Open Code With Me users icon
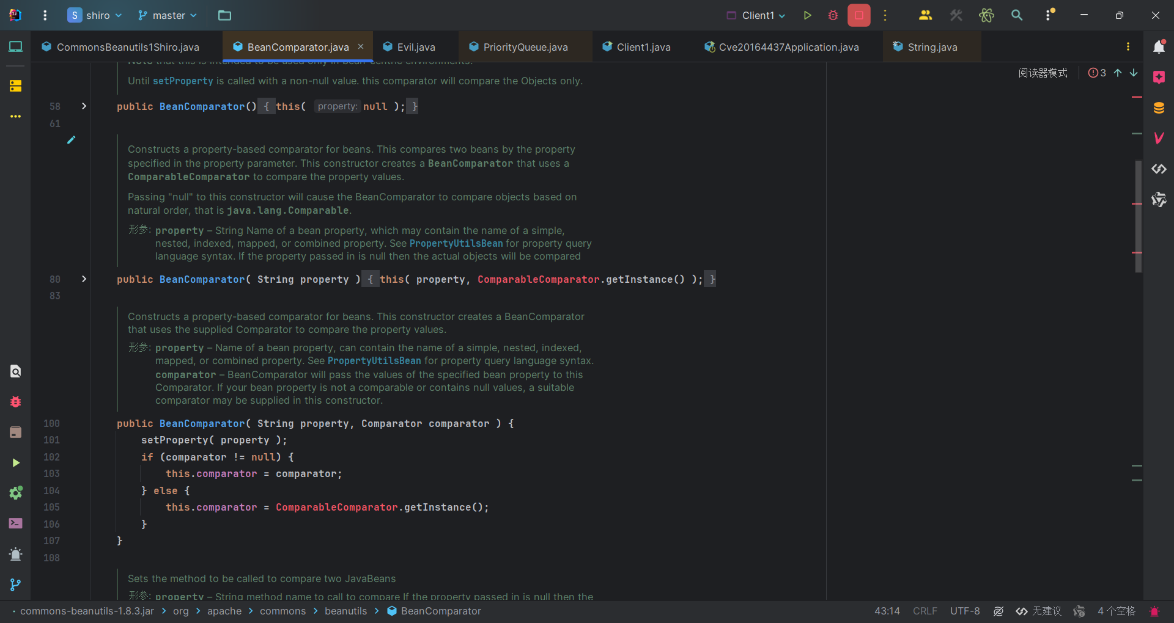The width and height of the screenshot is (1174, 623). [925, 15]
